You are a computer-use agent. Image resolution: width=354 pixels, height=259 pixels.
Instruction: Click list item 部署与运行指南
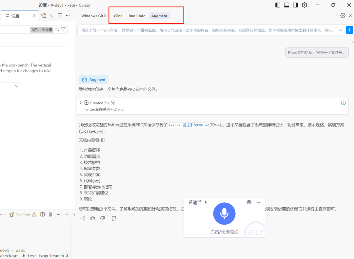[98, 187]
